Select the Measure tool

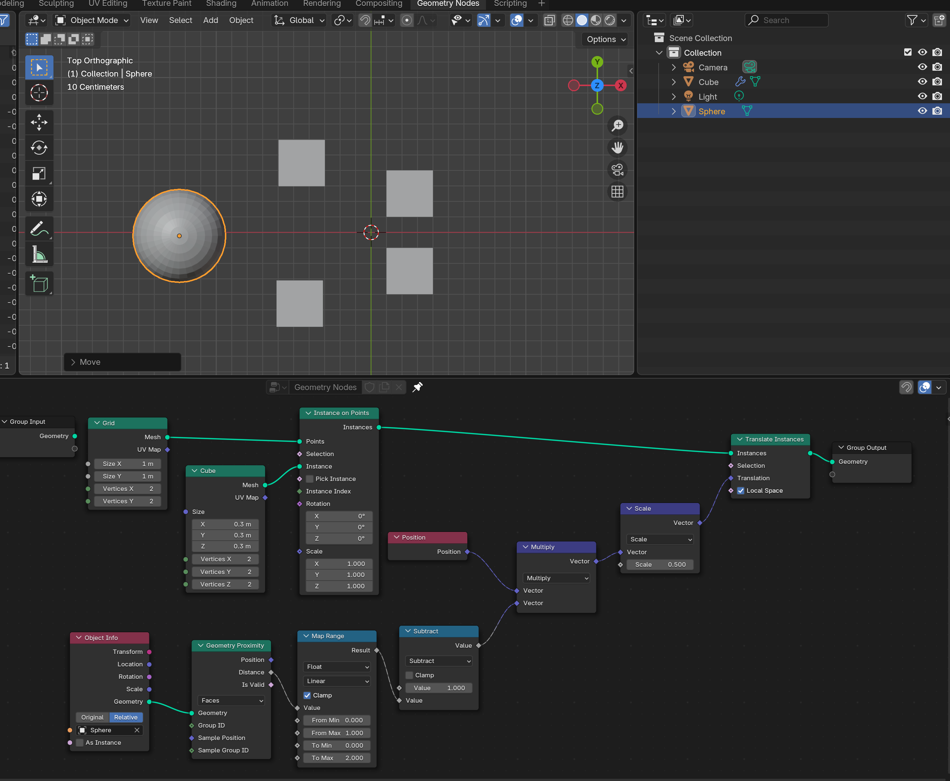pos(39,254)
